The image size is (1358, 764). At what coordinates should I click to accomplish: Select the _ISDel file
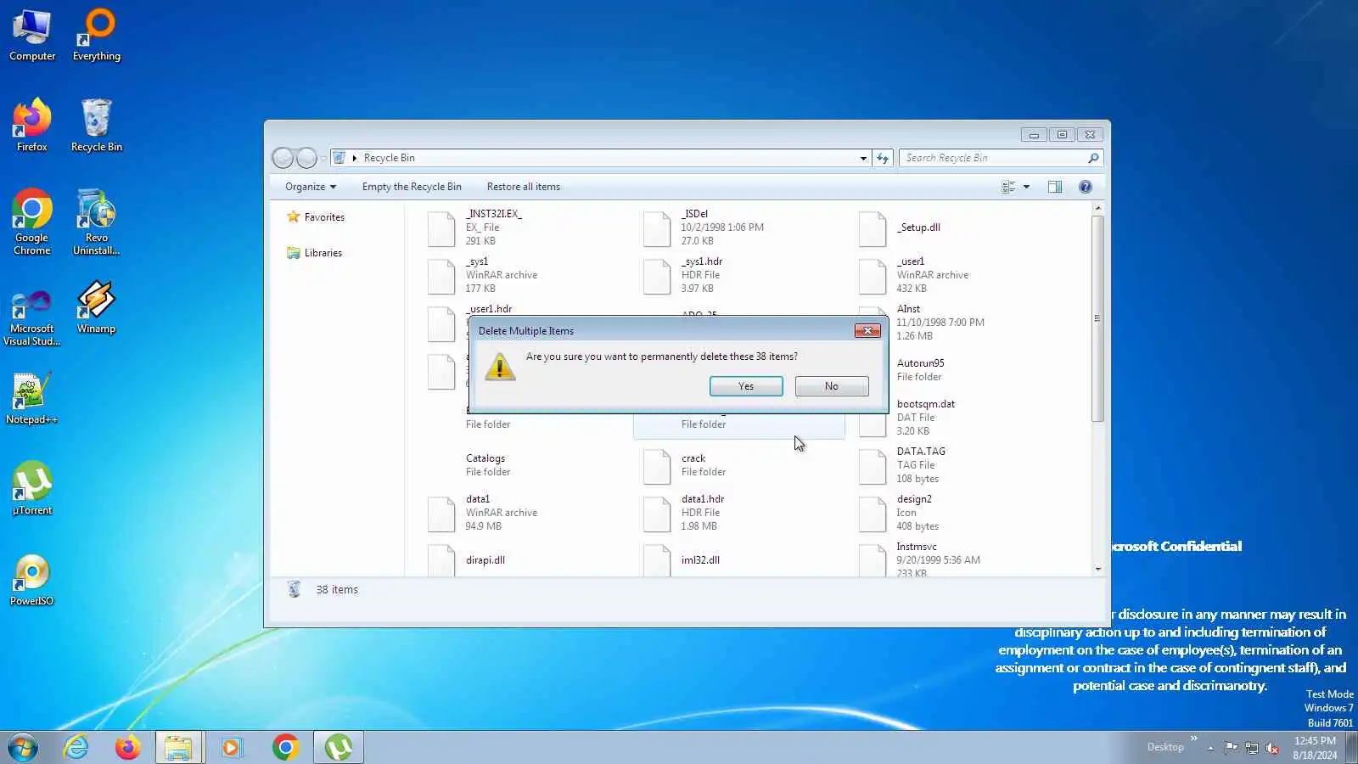tap(738, 228)
